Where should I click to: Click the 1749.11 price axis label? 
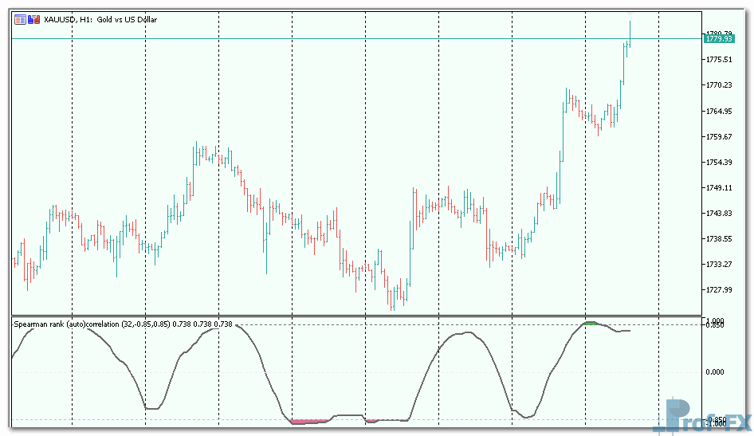pos(719,188)
